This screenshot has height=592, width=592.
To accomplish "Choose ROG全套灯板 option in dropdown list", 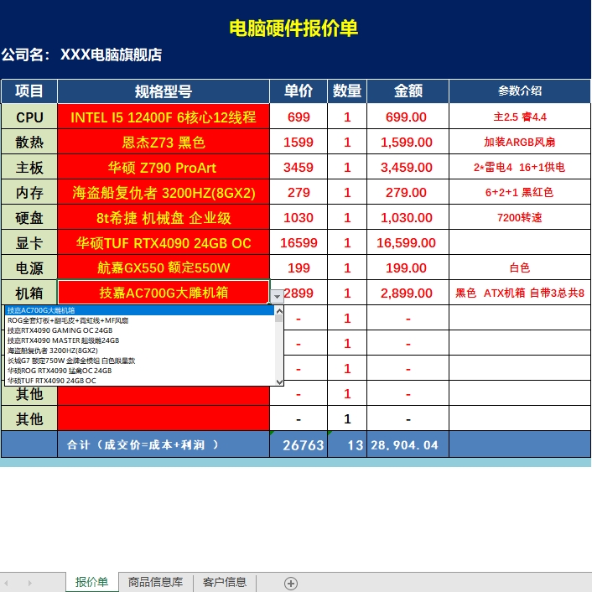I will pos(140,320).
